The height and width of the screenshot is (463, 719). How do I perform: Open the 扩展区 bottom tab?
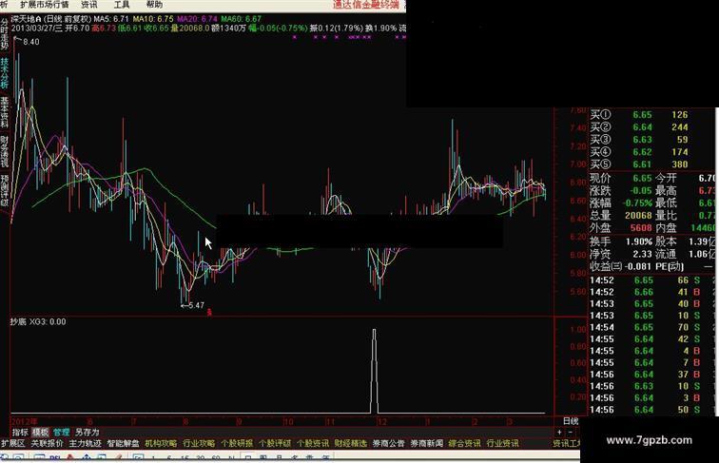pyautogui.click(x=13, y=443)
